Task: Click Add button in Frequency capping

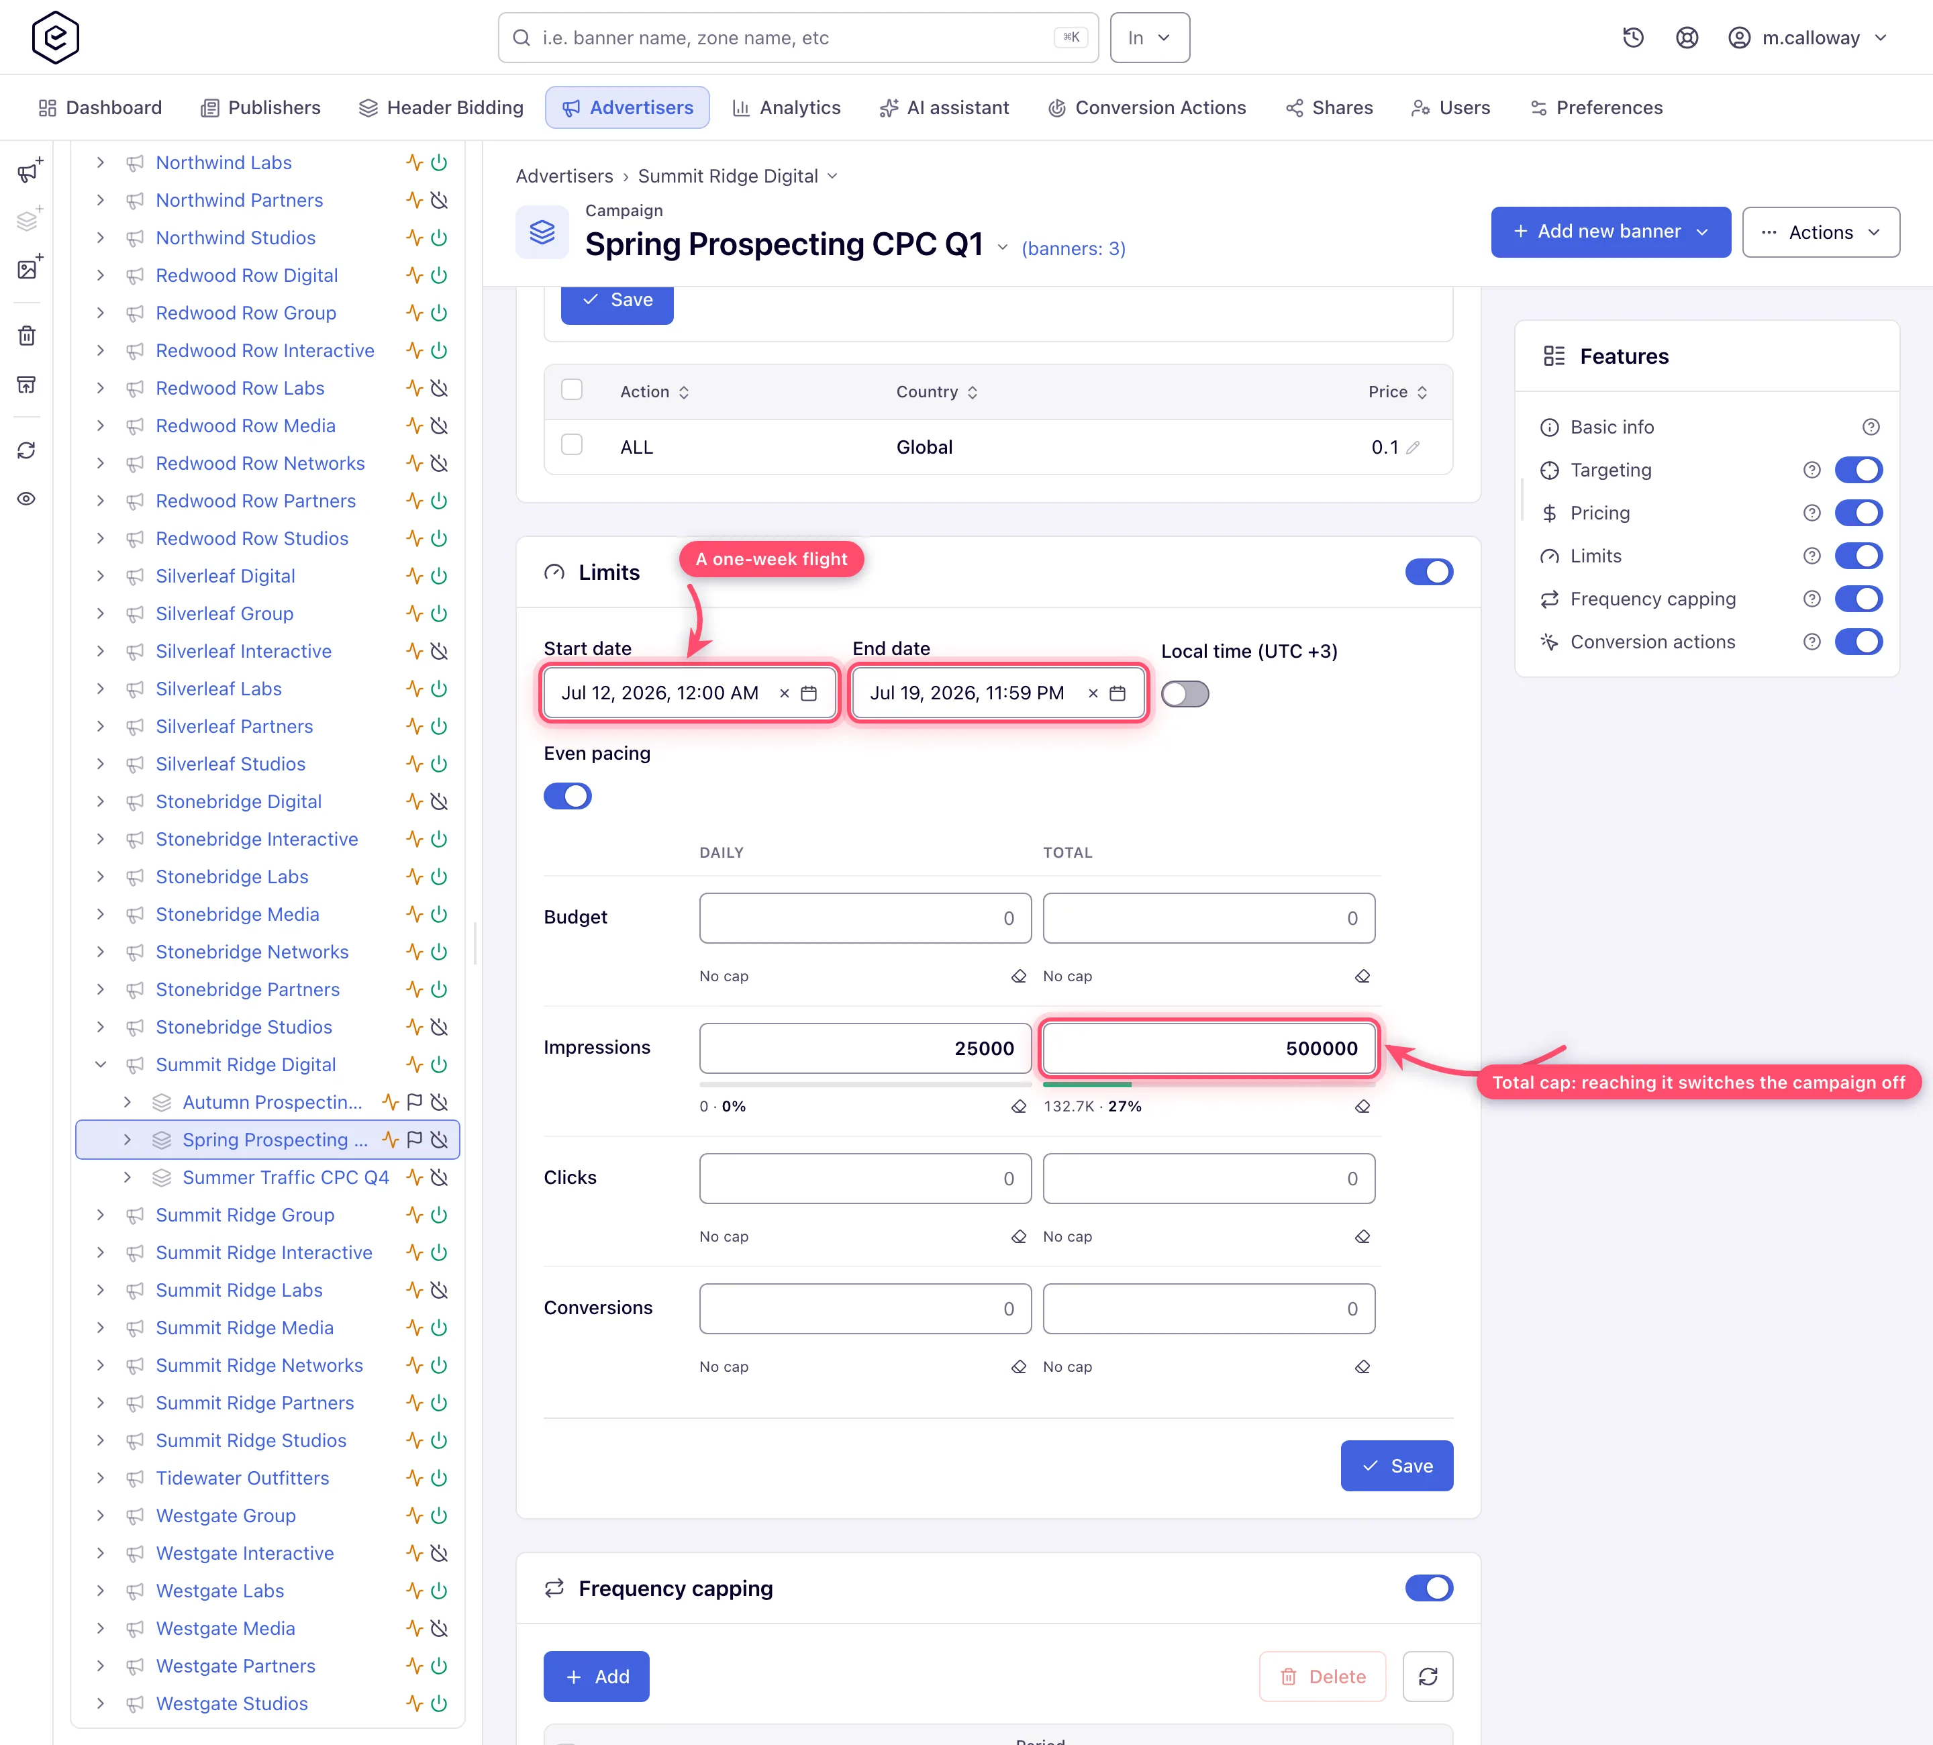Action: [597, 1676]
